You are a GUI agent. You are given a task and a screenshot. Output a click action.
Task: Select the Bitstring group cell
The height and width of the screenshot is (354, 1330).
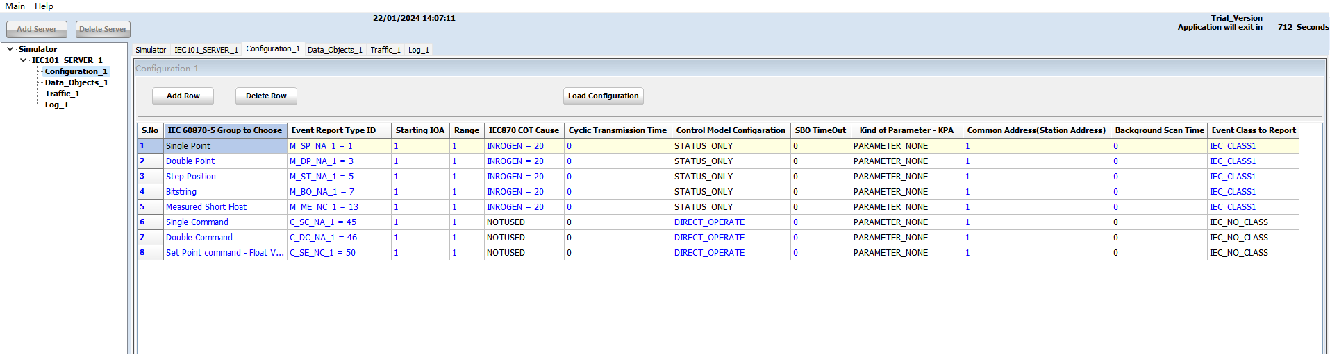tap(225, 192)
